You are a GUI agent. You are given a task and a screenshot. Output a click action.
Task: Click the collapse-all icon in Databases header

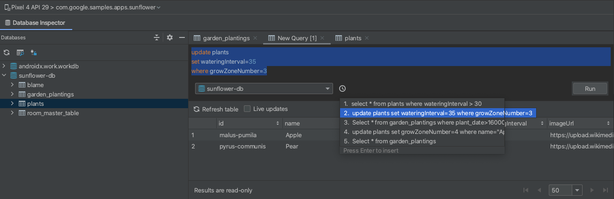[157, 37]
